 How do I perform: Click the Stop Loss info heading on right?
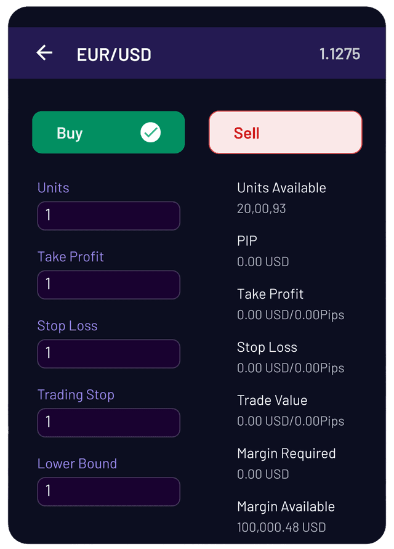(x=267, y=348)
